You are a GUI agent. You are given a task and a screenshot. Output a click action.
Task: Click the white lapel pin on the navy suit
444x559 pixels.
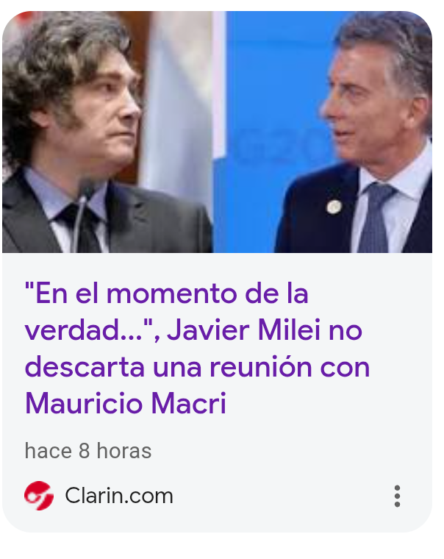click(334, 207)
